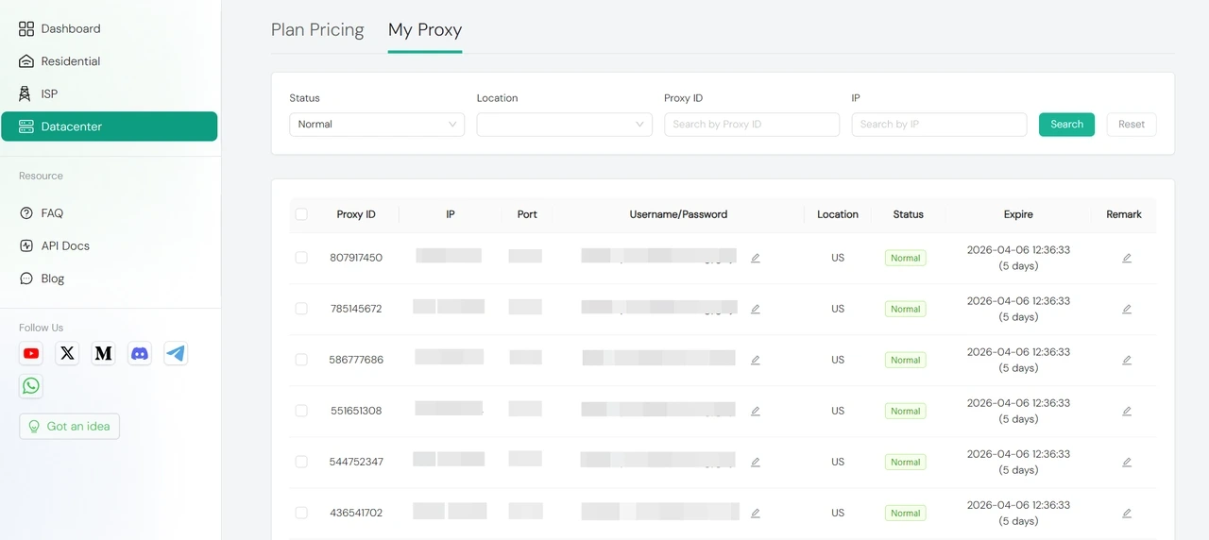
Task: Open Residential in the sidebar
Action: [110, 61]
